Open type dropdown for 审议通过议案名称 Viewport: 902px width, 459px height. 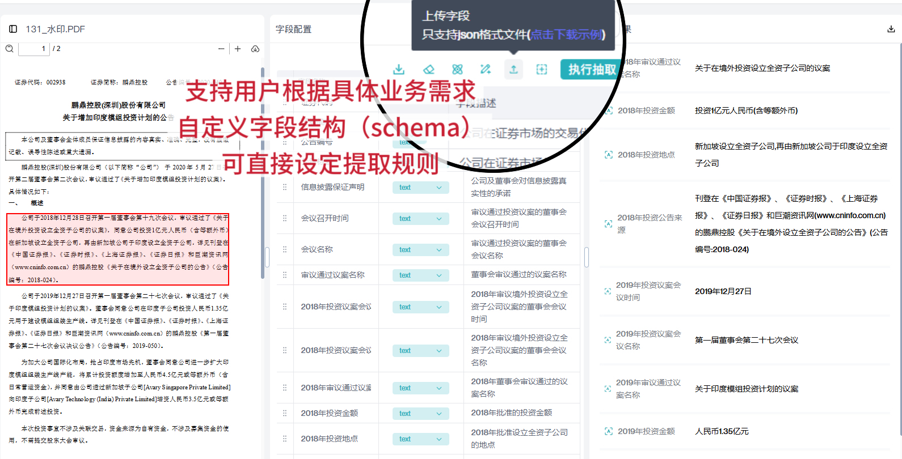(x=420, y=275)
